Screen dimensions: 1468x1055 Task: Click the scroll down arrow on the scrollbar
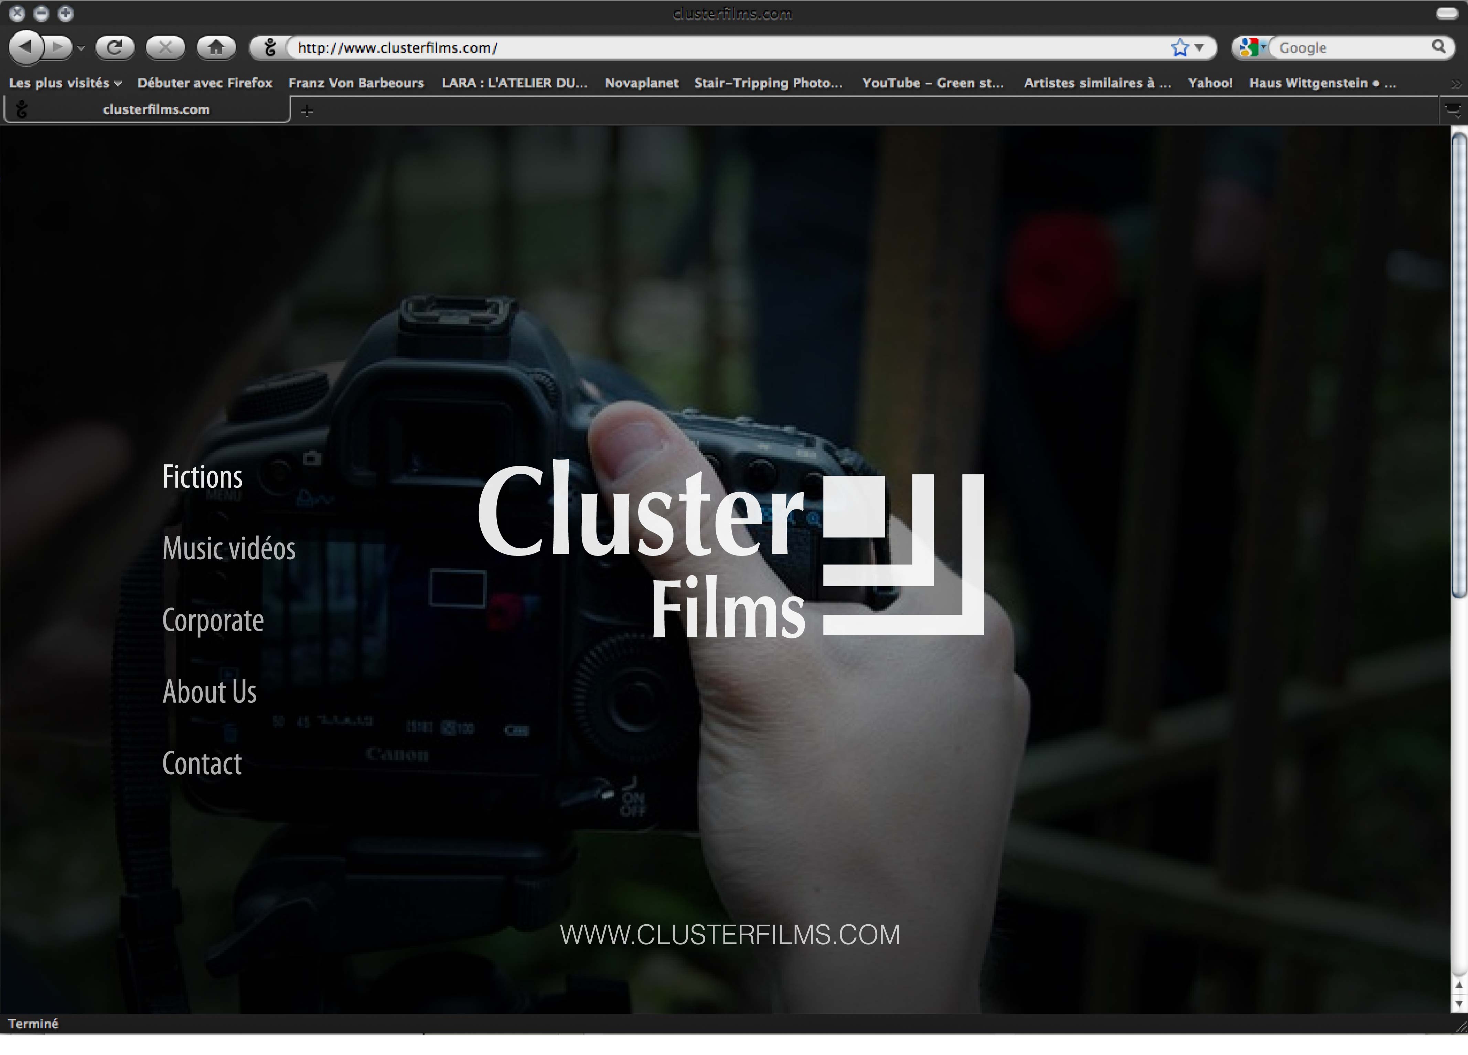click(x=1458, y=1003)
